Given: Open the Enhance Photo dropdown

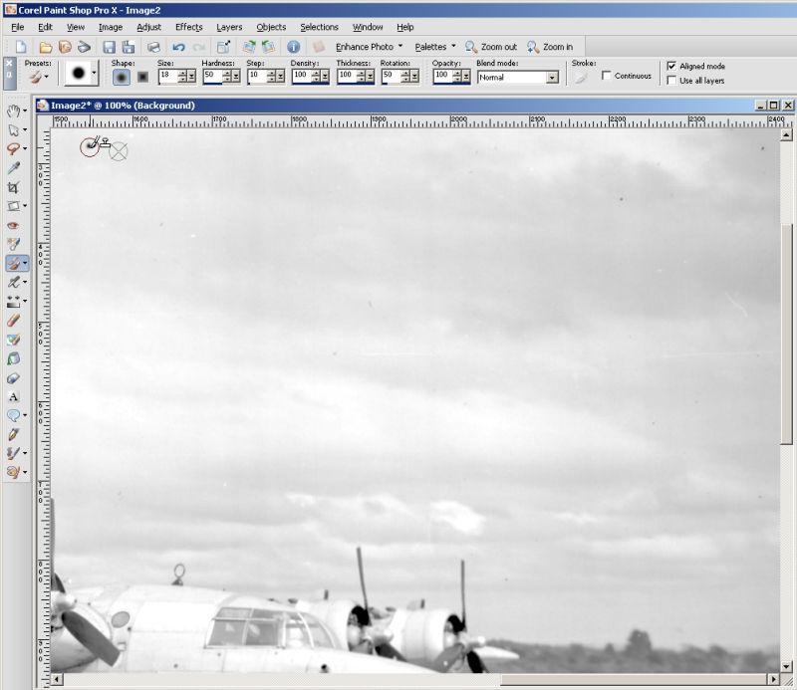Looking at the screenshot, I should [369, 47].
